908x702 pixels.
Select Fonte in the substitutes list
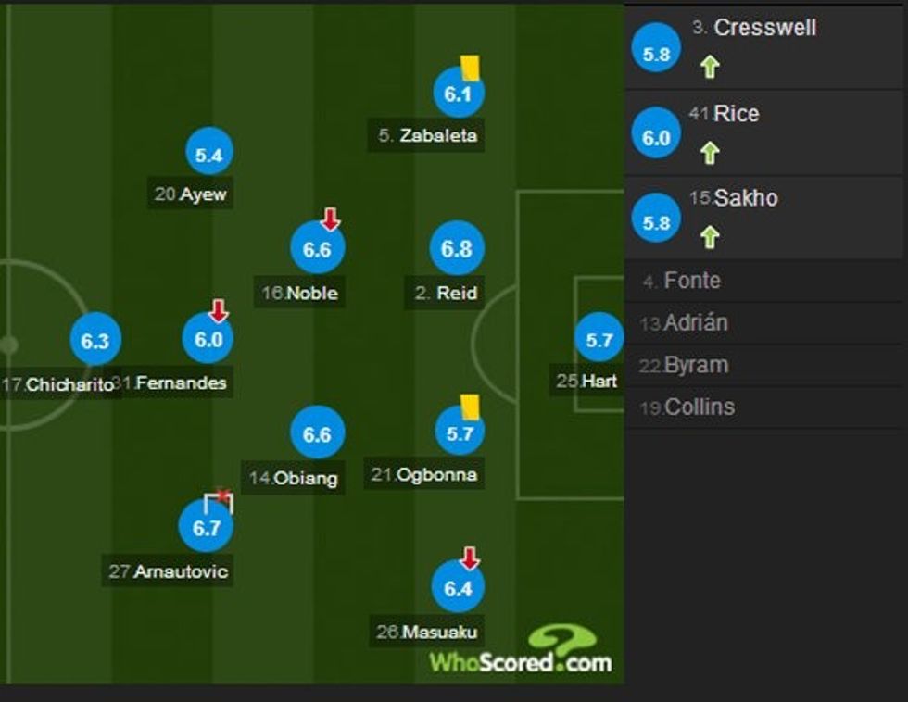tap(692, 281)
